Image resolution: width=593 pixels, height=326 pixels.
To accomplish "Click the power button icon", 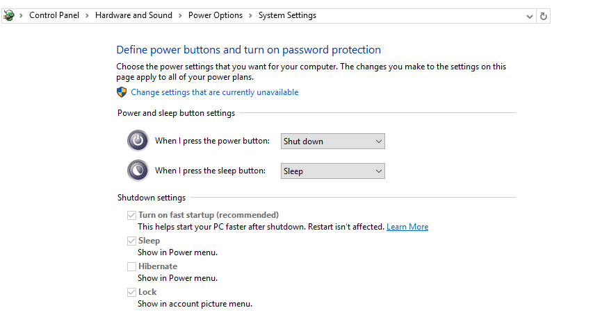I will 138,141.
